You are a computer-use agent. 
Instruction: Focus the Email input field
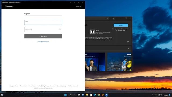tap(43, 22)
